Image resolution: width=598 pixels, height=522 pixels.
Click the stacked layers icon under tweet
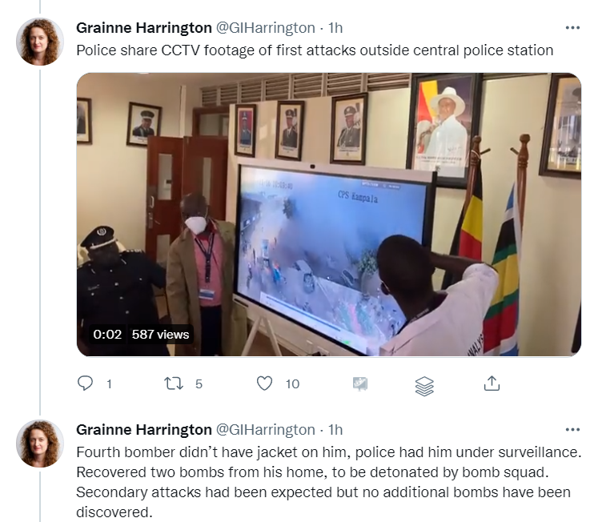coord(424,386)
